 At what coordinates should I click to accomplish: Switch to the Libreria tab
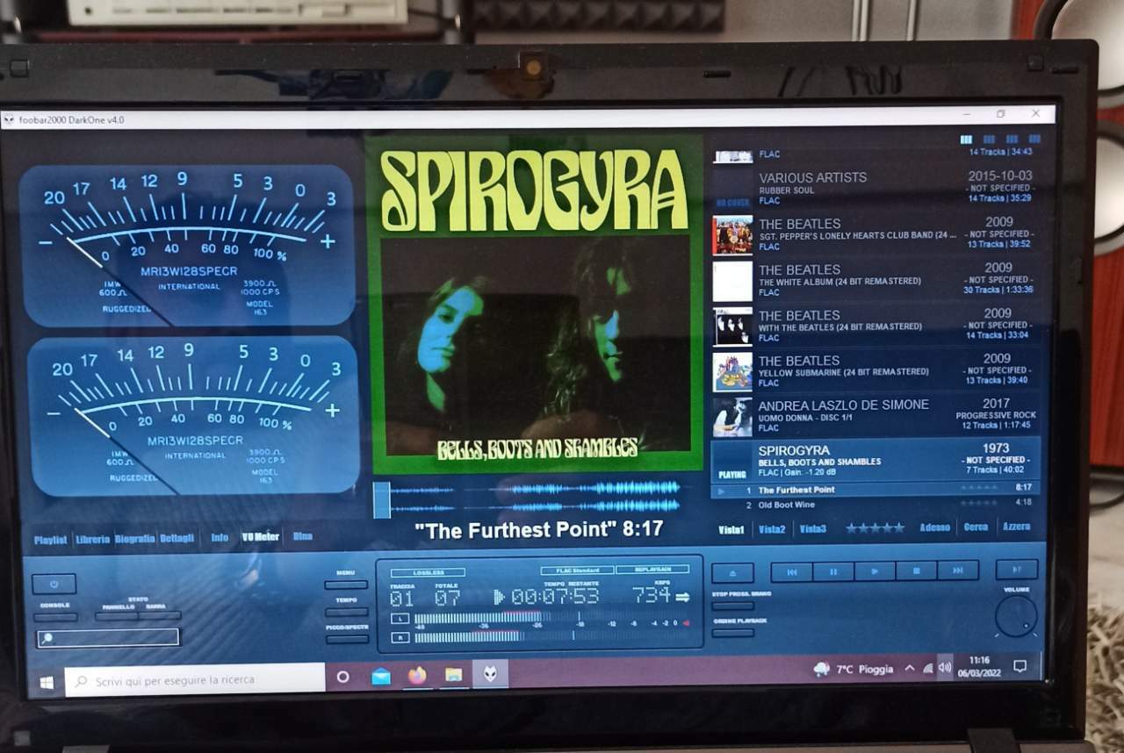click(92, 539)
